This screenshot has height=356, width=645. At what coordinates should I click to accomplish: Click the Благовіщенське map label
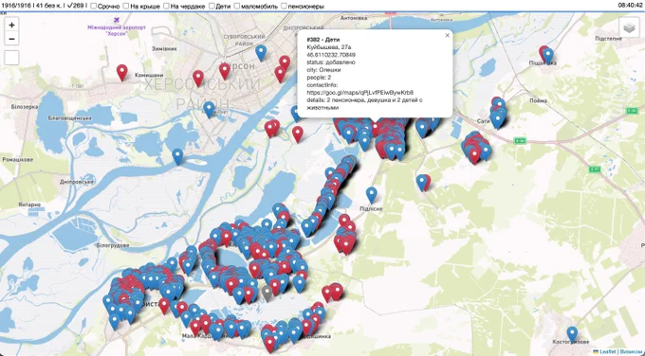click(70, 118)
